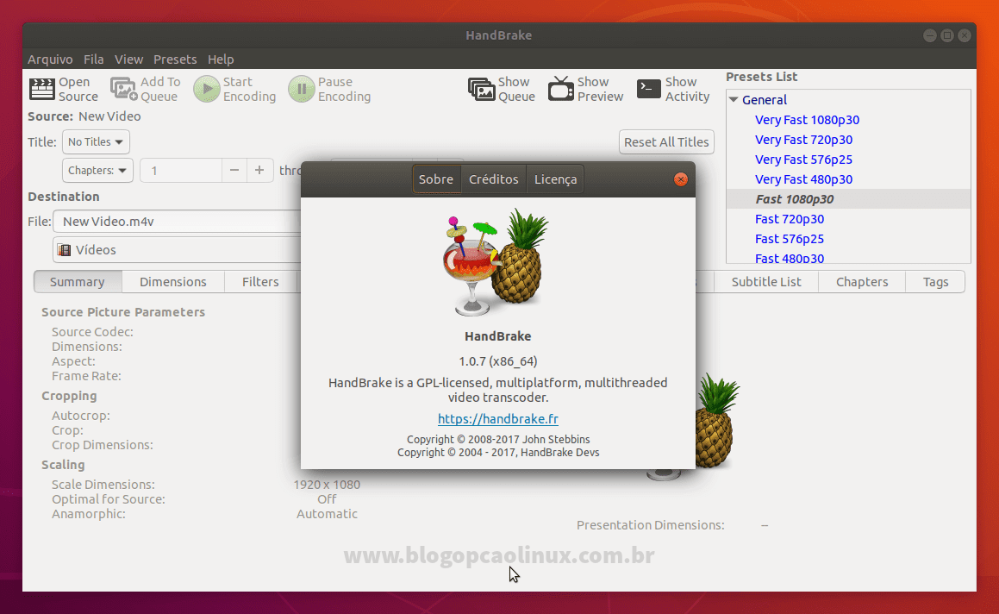Open the Presets menu
Screen dimensions: 999x614
[x=175, y=60]
